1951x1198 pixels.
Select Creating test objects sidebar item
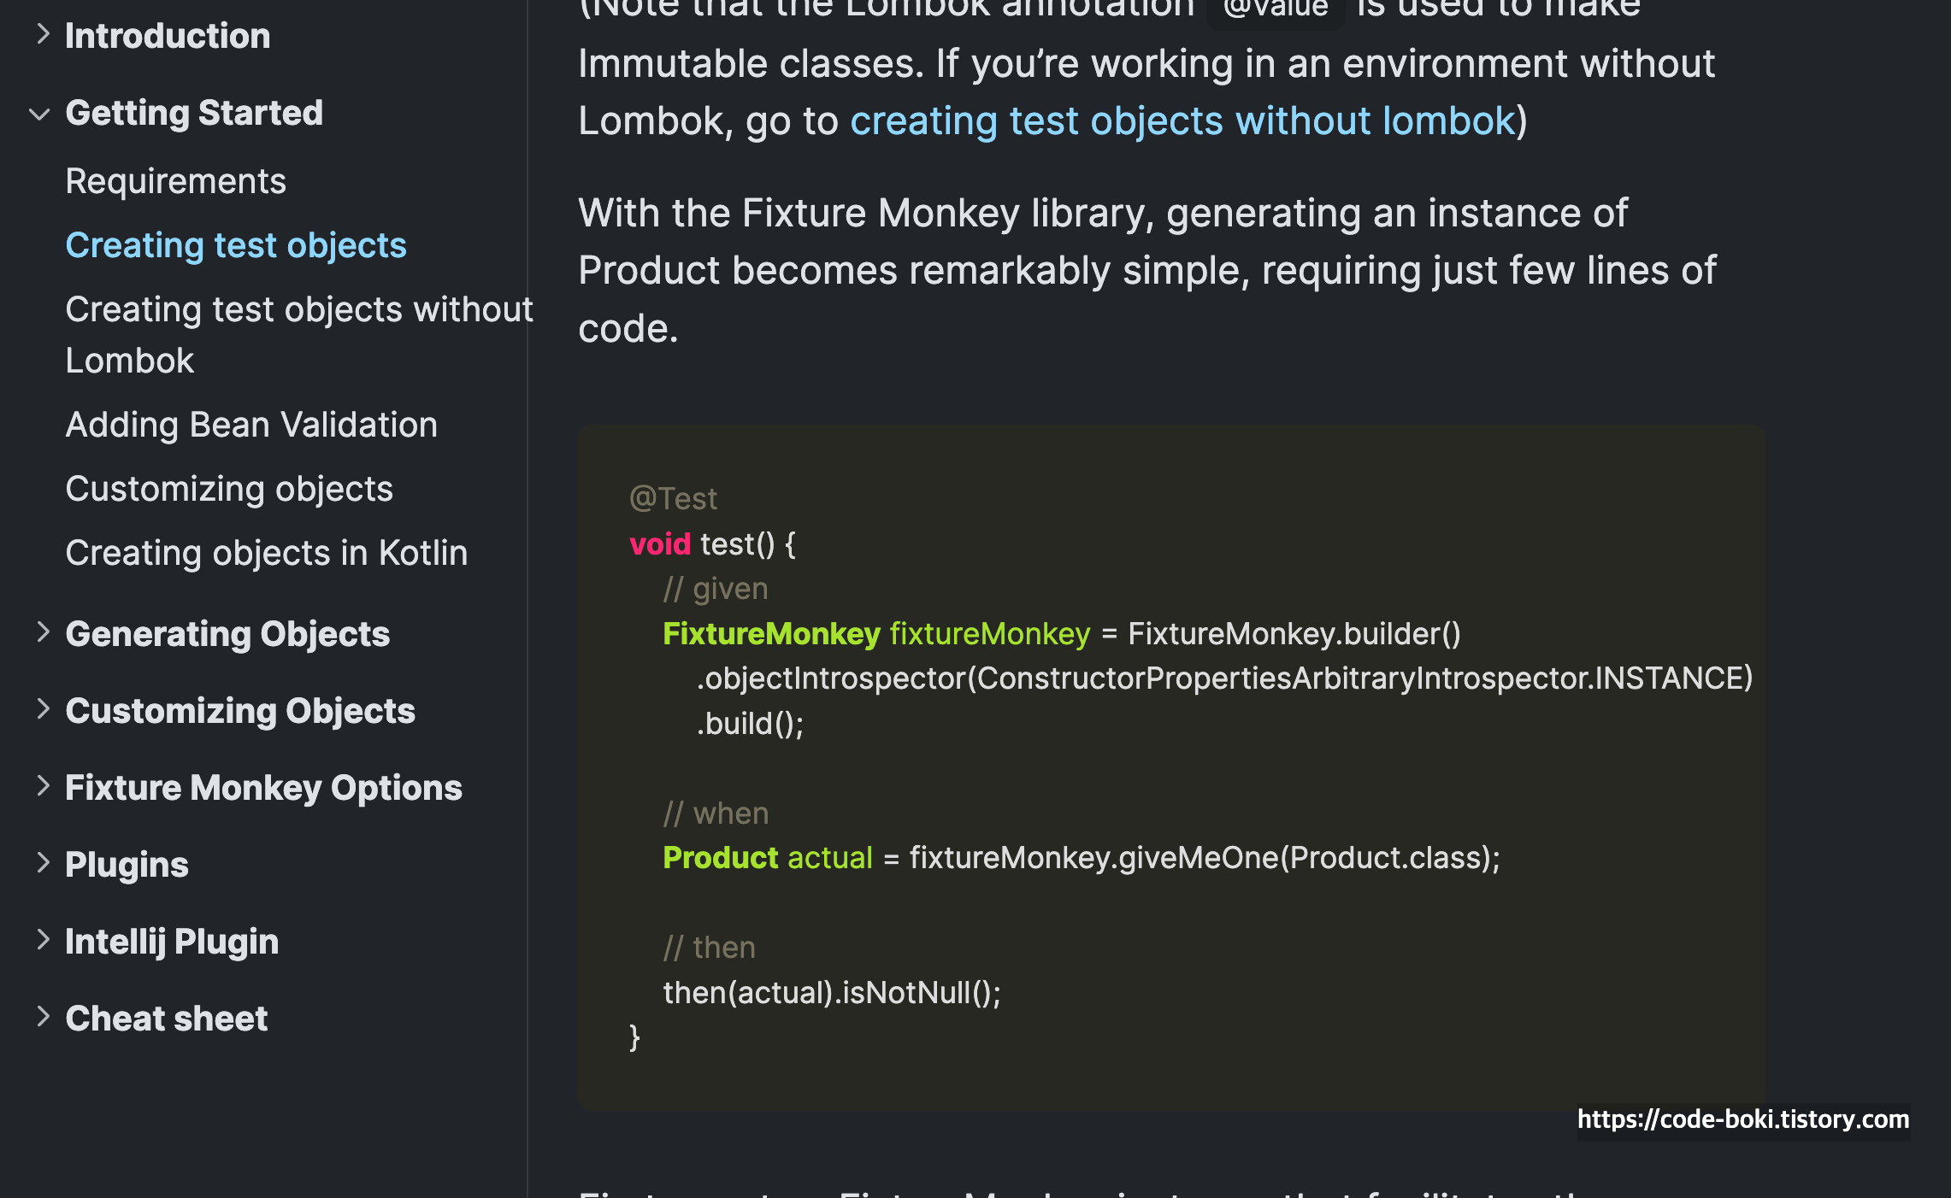point(236,245)
